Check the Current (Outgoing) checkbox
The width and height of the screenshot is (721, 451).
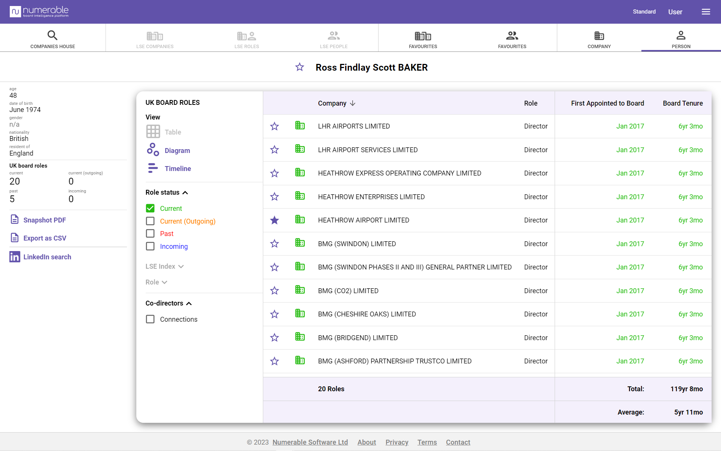point(150,221)
